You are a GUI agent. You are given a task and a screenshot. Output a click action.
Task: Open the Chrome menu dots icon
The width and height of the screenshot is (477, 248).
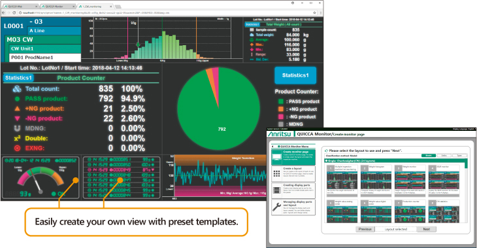(x=320, y=12)
